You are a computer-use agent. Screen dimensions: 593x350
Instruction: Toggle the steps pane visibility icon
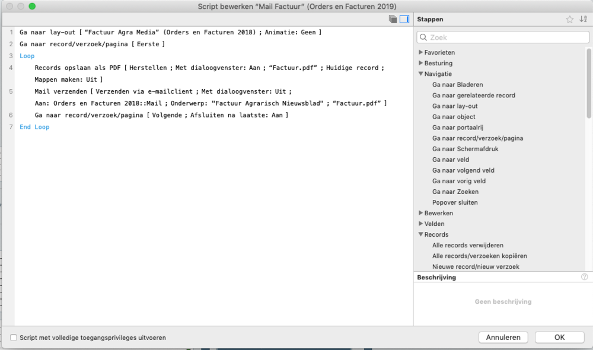click(404, 20)
